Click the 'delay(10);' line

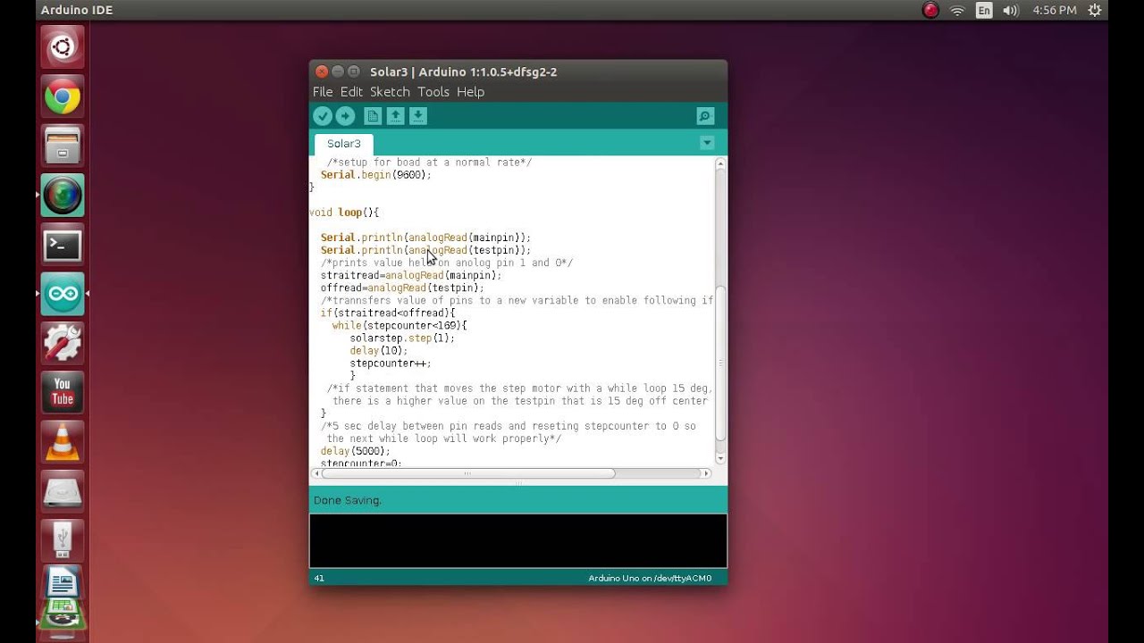pos(378,351)
